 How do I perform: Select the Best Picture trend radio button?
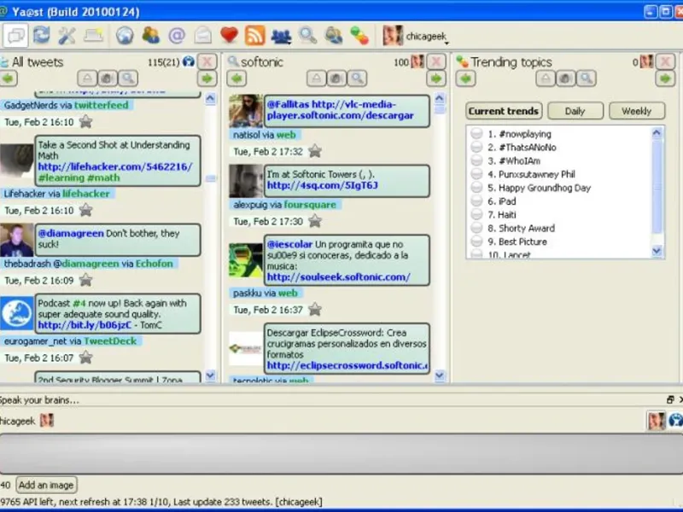477,241
